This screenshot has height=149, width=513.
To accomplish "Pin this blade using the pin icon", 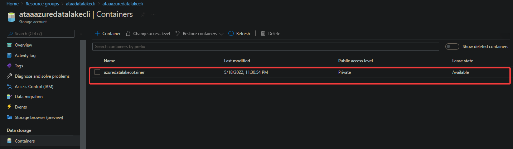I will [x=143, y=15].
